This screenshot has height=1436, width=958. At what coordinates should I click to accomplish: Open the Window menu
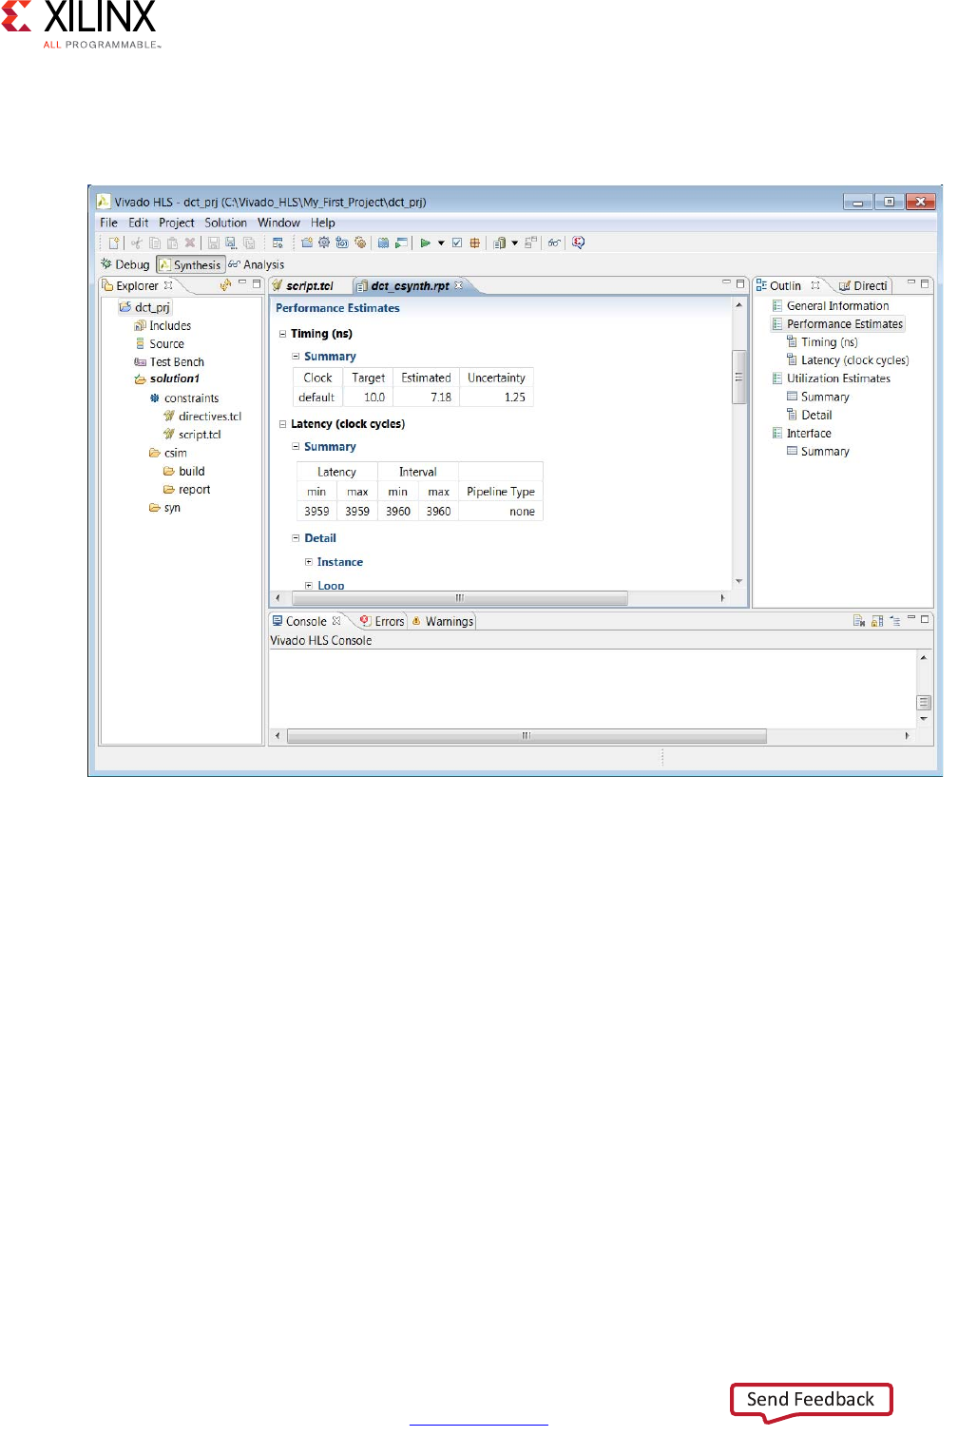pyautogui.click(x=278, y=223)
